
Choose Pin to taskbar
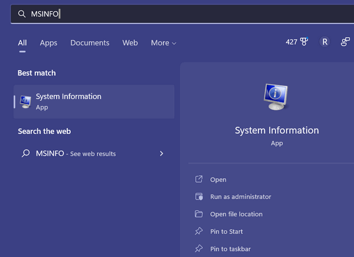pyautogui.click(x=231, y=249)
